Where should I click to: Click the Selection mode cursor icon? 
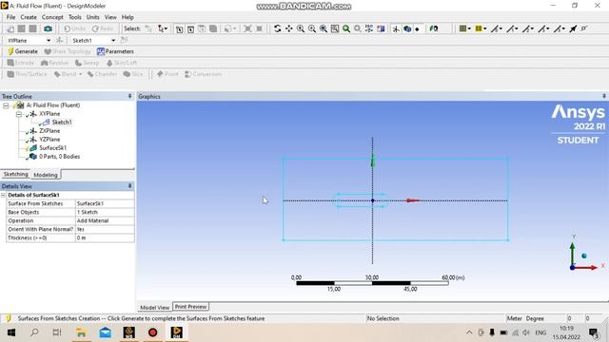pos(161,28)
